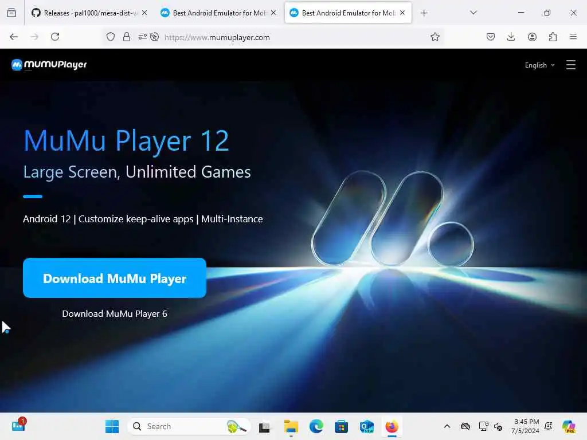Reload the current page
The height and width of the screenshot is (440, 587).
coord(55,37)
